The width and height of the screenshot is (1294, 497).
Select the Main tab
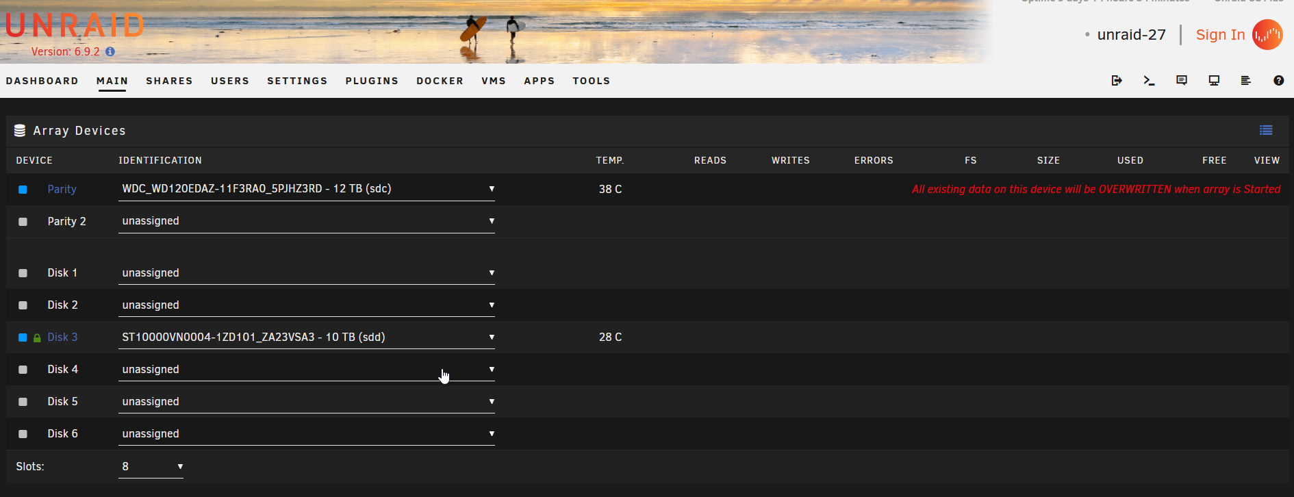112,81
